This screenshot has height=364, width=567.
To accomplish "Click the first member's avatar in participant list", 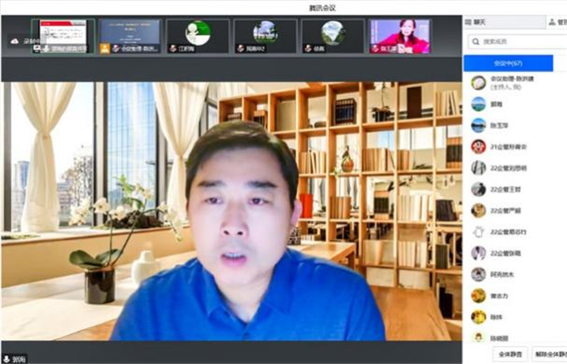I will (479, 83).
